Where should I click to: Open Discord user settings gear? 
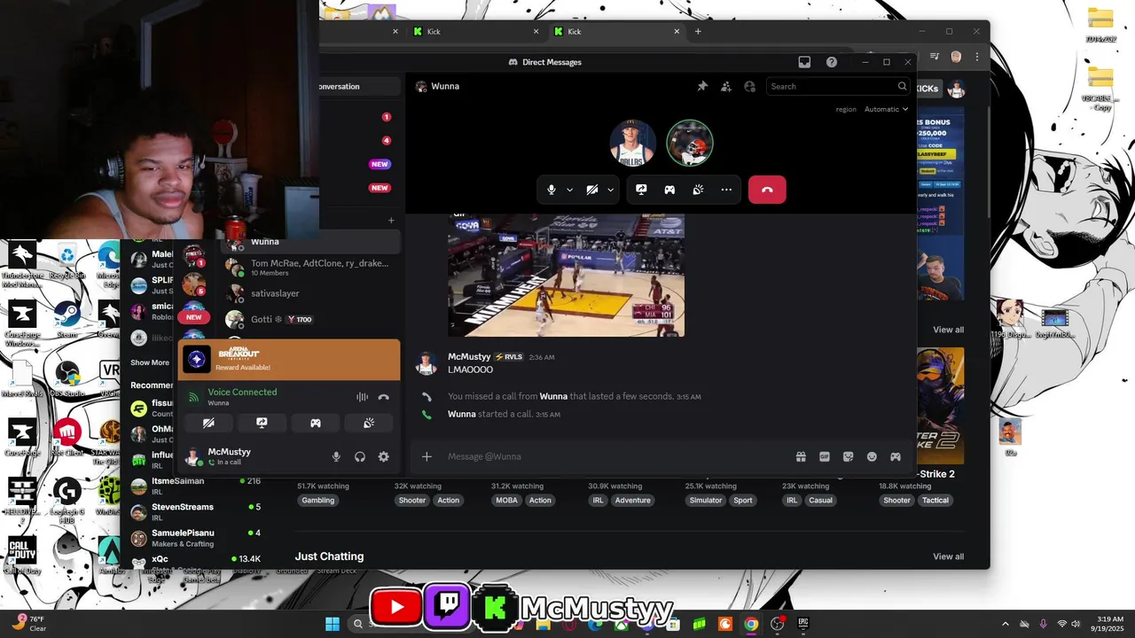click(383, 456)
